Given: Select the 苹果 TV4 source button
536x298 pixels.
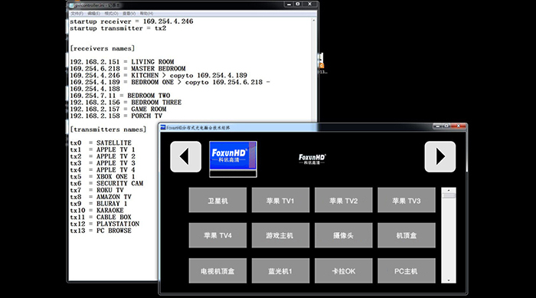Looking at the screenshot, I should (x=217, y=235).
